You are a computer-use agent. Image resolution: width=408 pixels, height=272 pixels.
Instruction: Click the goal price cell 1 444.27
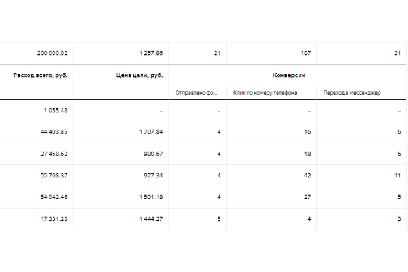pyautogui.click(x=151, y=219)
